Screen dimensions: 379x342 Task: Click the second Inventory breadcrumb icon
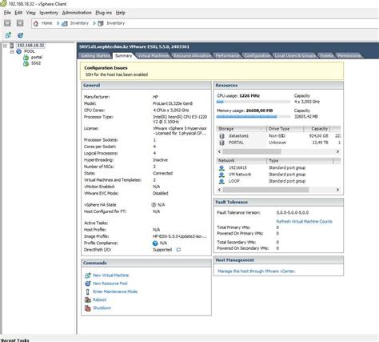pos(101,23)
